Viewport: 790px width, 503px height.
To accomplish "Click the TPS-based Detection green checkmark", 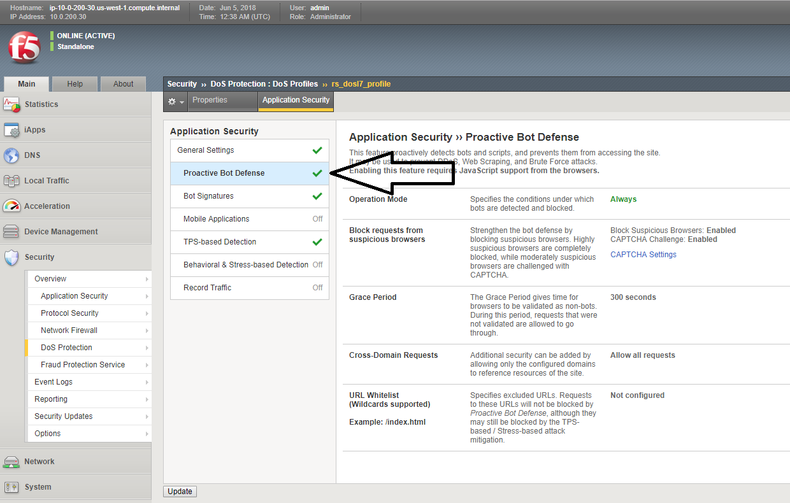I will click(317, 242).
